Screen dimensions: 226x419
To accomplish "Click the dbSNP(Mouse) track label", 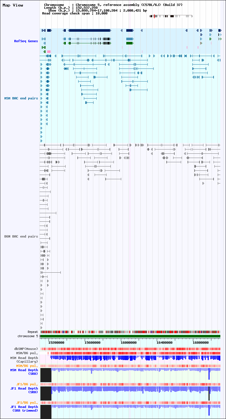I will (x=26, y=349).
